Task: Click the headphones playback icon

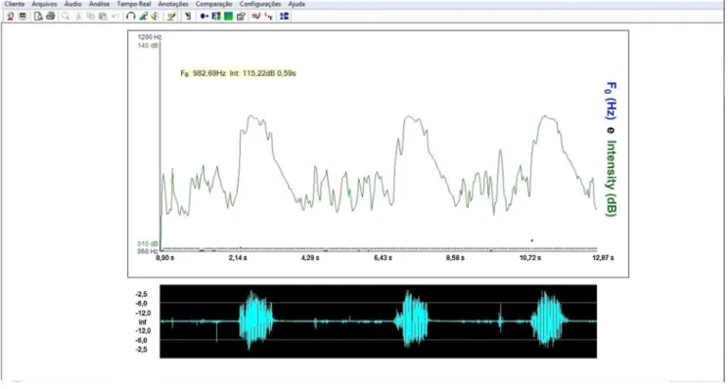Action: (x=130, y=17)
